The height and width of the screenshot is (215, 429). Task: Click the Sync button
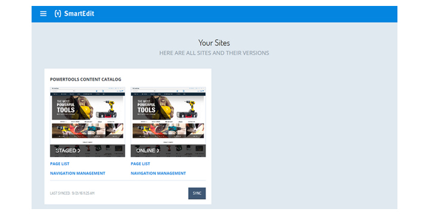click(x=197, y=193)
